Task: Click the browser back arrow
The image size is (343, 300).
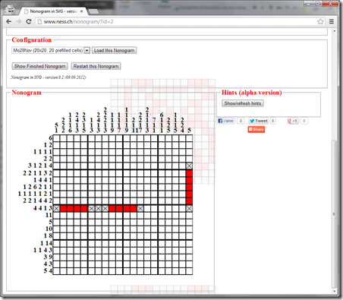Action: pyautogui.click(x=8, y=21)
